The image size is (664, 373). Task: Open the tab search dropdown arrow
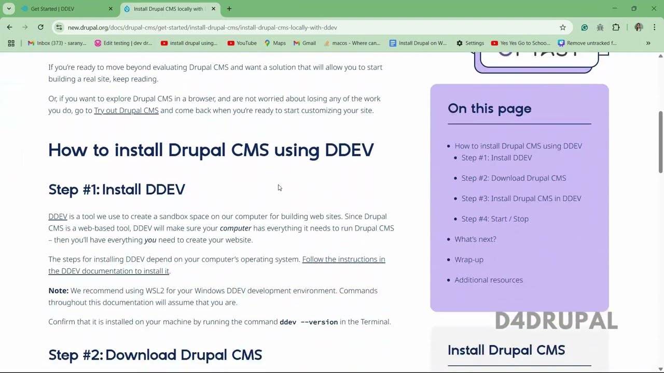(x=9, y=9)
